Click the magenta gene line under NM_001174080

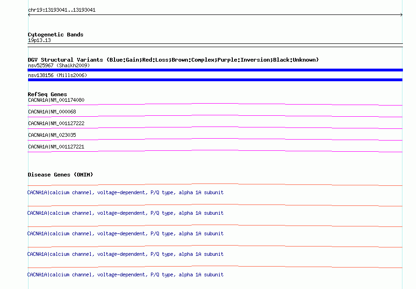tap(215, 104)
